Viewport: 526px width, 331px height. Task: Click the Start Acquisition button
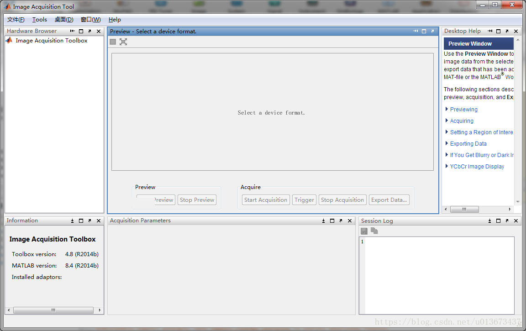pyautogui.click(x=266, y=200)
